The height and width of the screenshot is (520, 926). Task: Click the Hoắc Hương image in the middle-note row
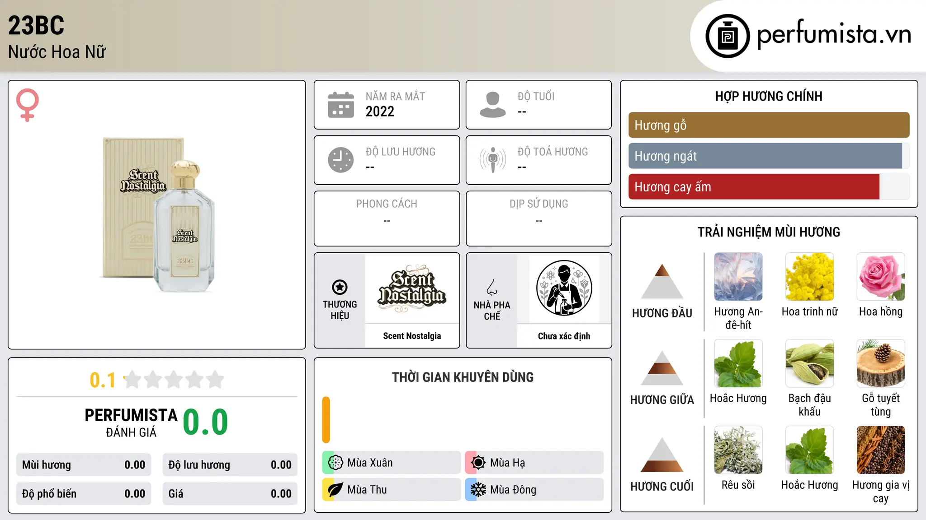738,363
